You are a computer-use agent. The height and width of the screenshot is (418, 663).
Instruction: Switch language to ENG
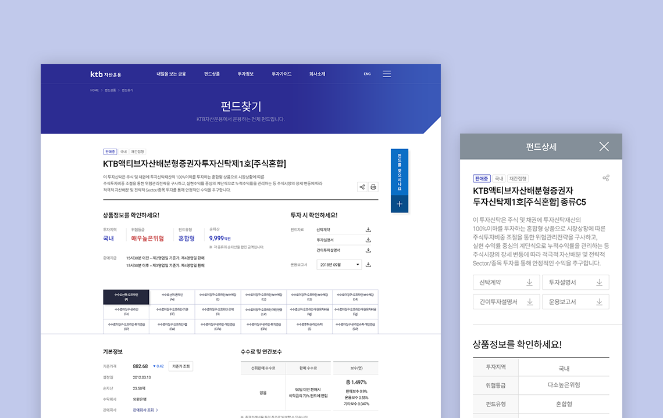tap(367, 74)
